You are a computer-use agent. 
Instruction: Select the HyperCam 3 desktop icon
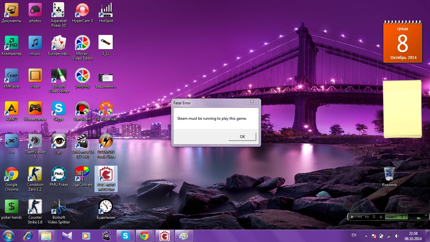(82, 13)
